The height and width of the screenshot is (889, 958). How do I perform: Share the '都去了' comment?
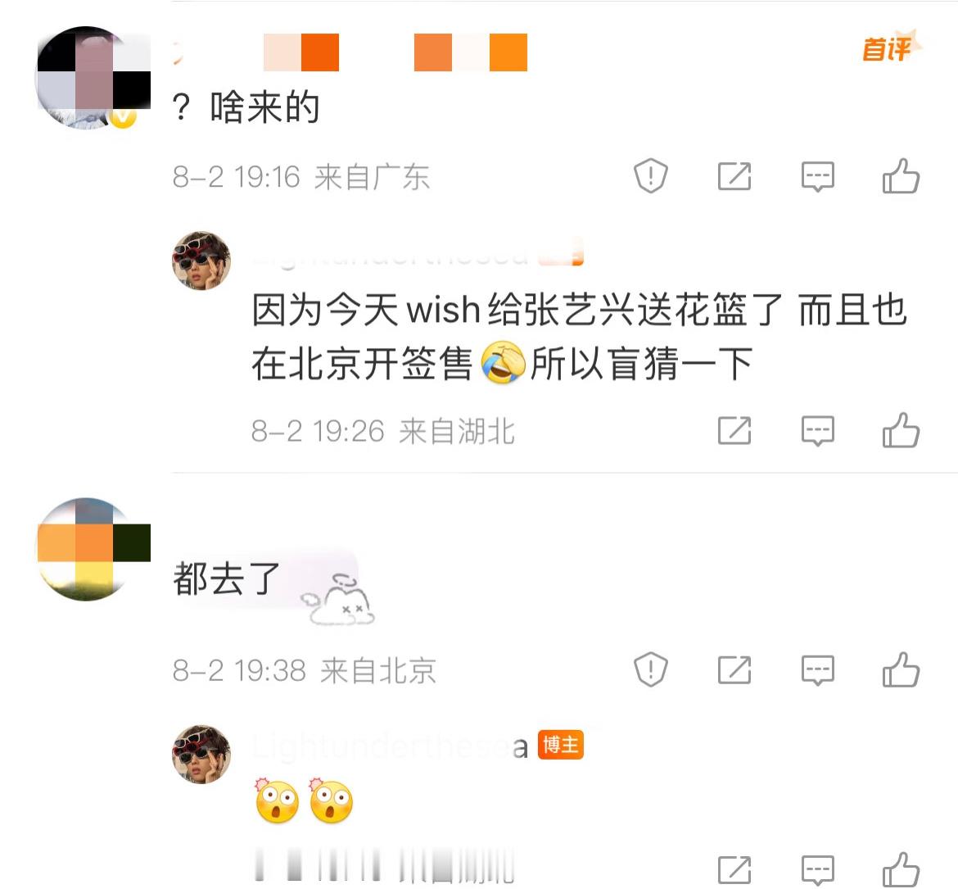[x=734, y=669]
